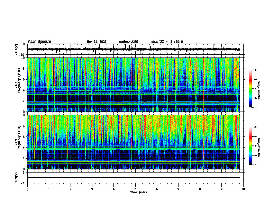Viewport: 274px width, 212px height.
Task: Click the time axis tick label 9
Action: 221,189
